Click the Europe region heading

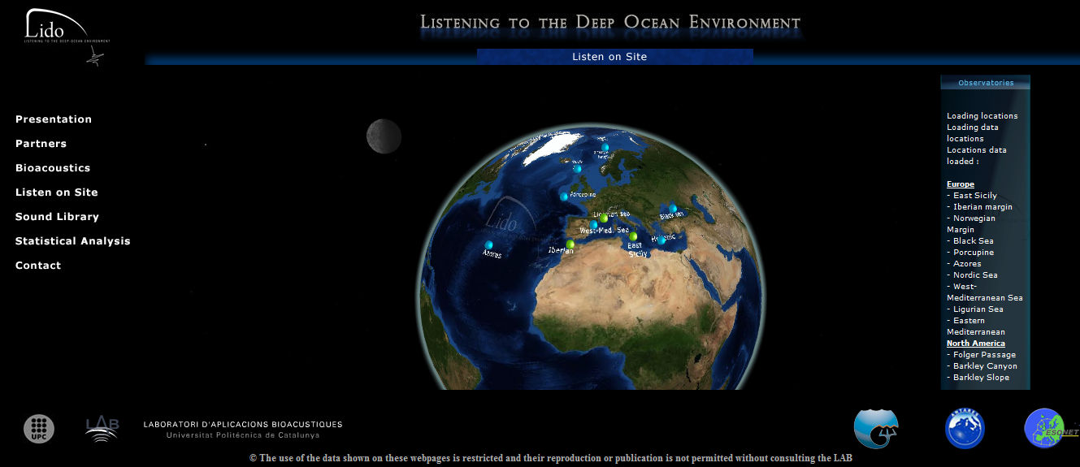click(x=961, y=184)
